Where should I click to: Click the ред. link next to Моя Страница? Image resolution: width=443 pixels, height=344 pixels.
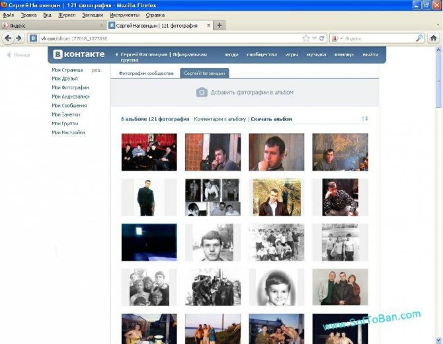[97, 70]
